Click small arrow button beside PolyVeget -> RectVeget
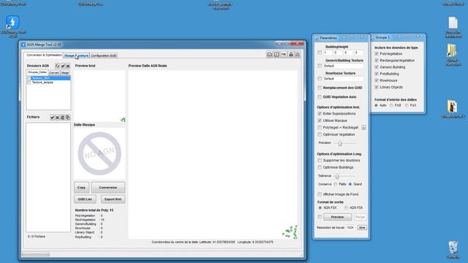 363,128
